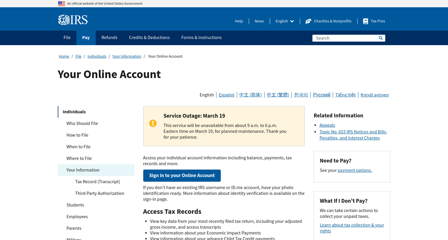Click the Access Tax Records heading
This screenshot has height=240, width=448.
[172, 212]
